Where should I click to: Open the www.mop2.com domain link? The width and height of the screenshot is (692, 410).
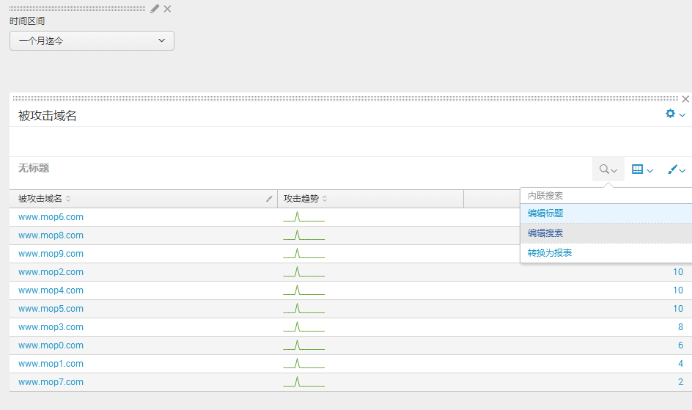(x=51, y=272)
